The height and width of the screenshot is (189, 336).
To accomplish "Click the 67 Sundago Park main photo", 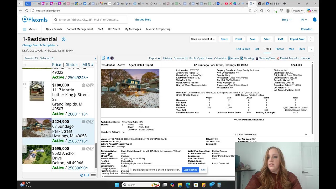I will pos(130,88).
